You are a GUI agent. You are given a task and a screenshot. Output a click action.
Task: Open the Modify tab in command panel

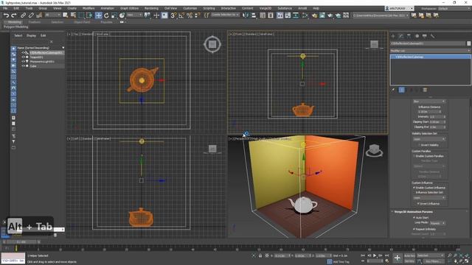[x=401, y=36]
